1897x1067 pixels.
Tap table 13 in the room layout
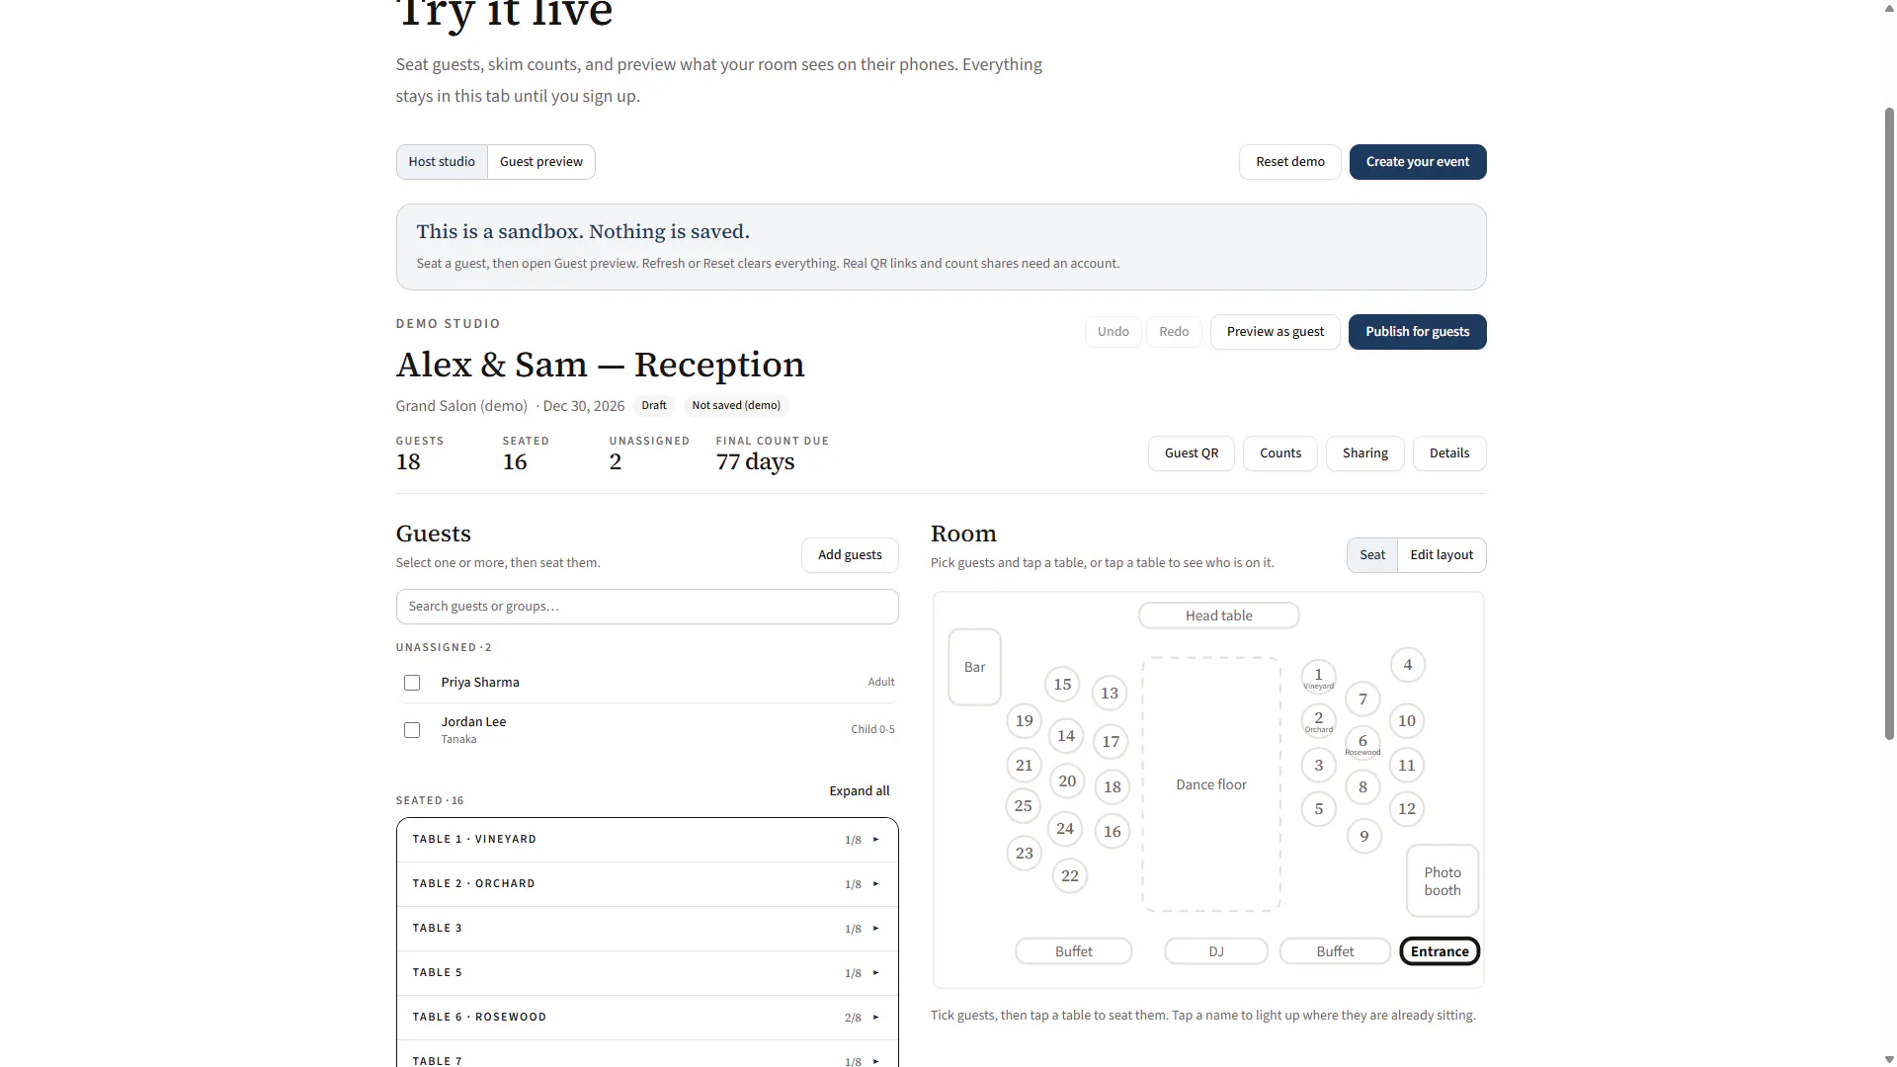tap(1110, 693)
